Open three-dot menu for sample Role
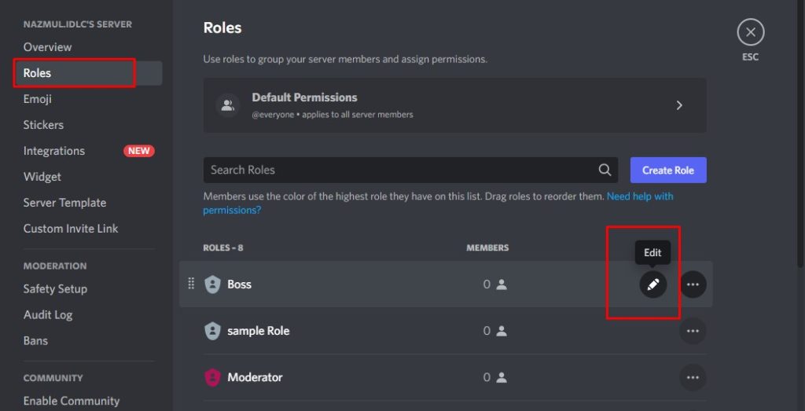The image size is (805, 411). pos(693,331)
